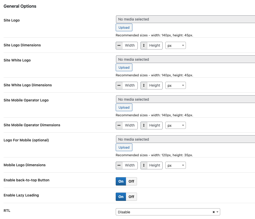Upload a Site Mobile Operator Logo
This screenshot has height=219, width=255.
(x=124, y=108)
